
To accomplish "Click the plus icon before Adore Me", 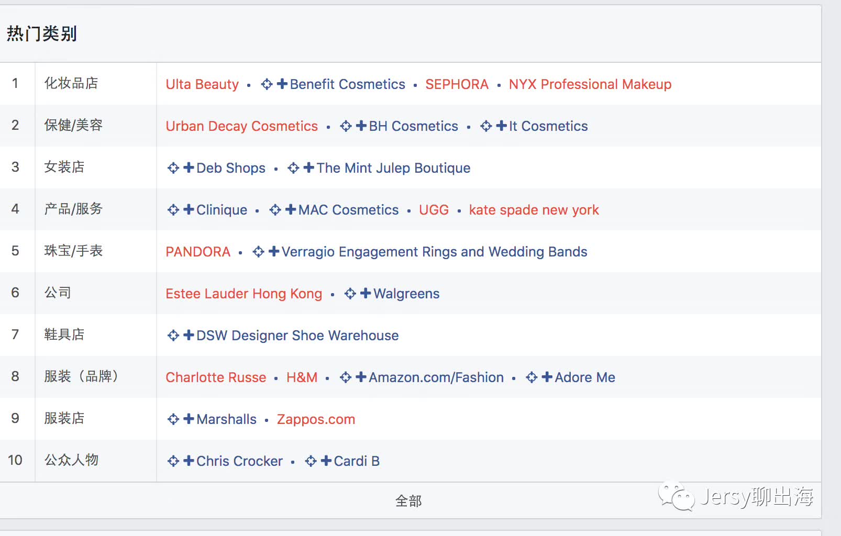I will [x=547, y=377].
